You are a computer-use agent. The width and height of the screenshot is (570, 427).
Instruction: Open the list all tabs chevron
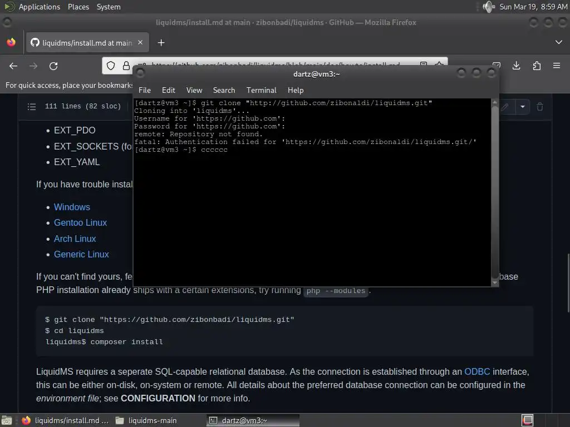click(559, 42)
